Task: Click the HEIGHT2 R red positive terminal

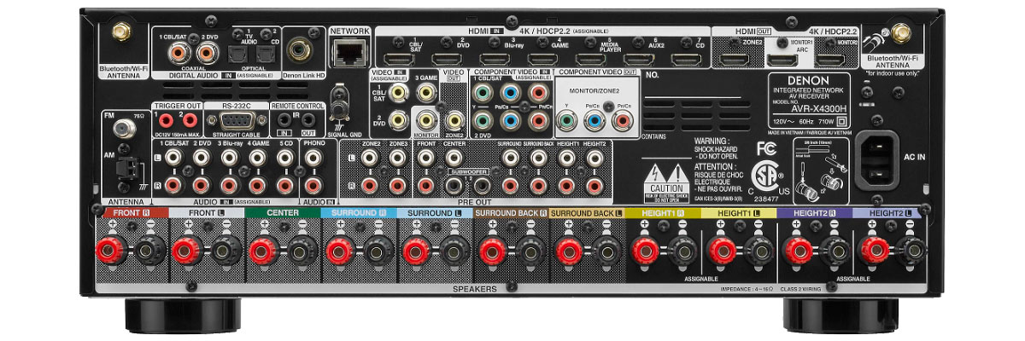Action: (x=799, y=251)
